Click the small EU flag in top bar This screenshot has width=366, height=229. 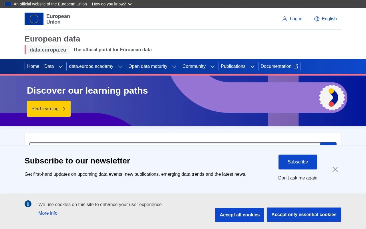8,4
